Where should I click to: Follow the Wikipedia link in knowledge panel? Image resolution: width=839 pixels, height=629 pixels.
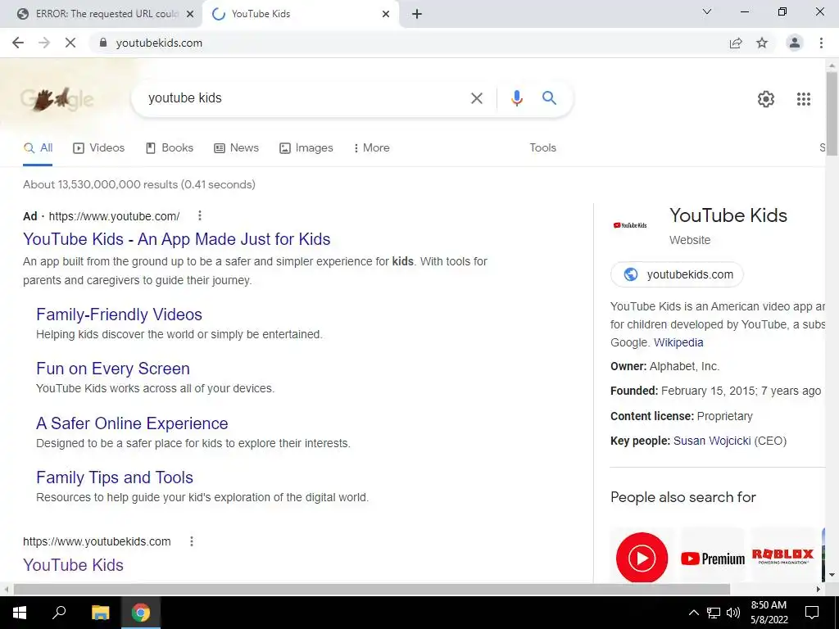pos(678,342)
